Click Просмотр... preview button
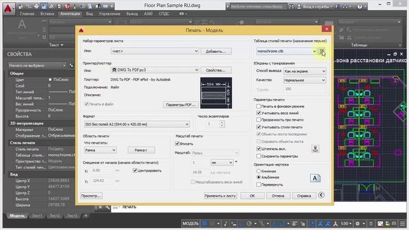Viewport: 409px width, 230px height. click(x=91, y=195)
